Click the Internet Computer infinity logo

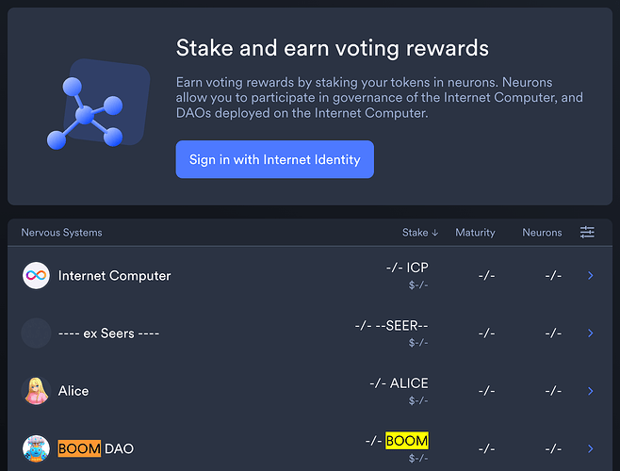point(36,275)
